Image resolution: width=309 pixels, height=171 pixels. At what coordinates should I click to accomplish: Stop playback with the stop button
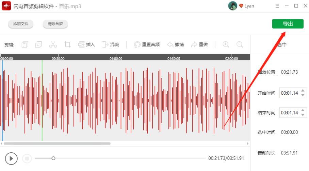pyautogui.click(x=27, y=158)
